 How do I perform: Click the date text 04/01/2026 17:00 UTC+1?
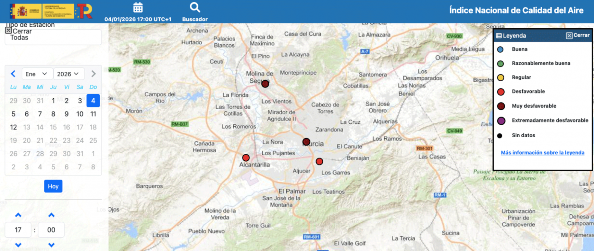pos(138,19)
